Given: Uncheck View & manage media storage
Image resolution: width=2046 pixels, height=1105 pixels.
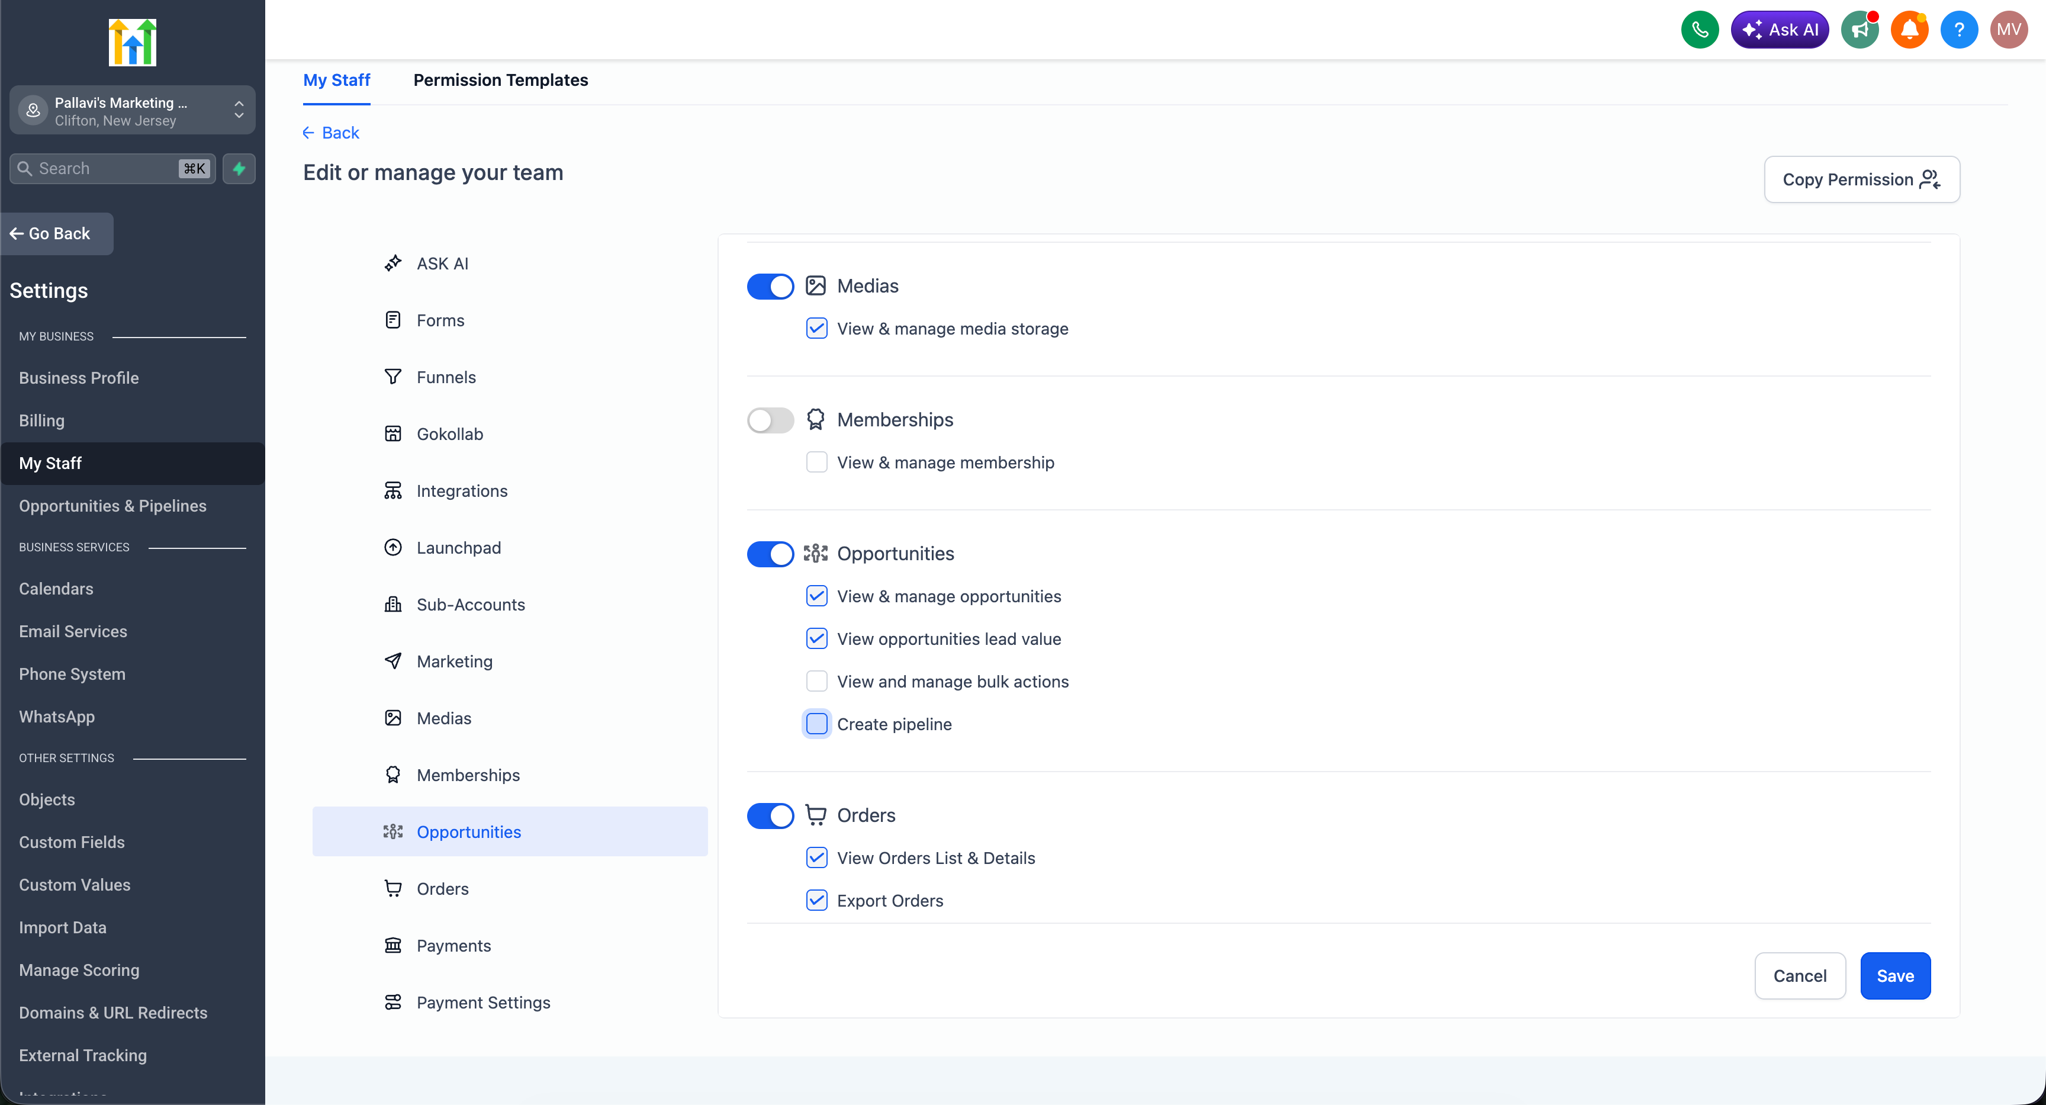Looking at the screenshot, I should point(816,328).
